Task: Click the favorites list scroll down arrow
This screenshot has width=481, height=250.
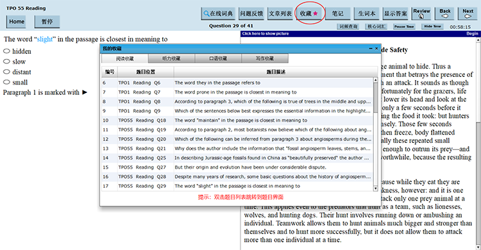Action: (x=375, y=188)
